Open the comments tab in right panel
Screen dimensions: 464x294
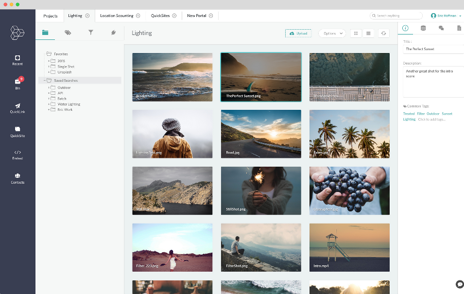click(441, 28)
